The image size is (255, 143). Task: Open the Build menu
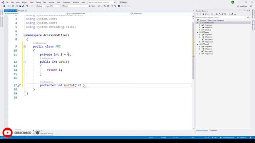(31, 2)
